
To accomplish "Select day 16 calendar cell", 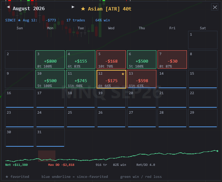I will click(20, 99).
